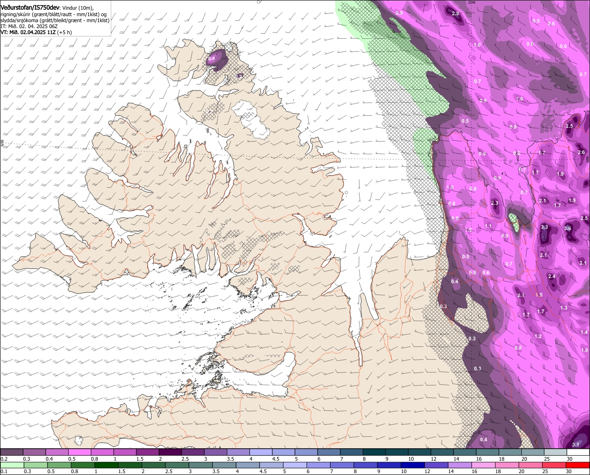Click the snow legend swatch between 25 and 30
590x475 pixels.
pyautogui.click(x=556, y=452)
